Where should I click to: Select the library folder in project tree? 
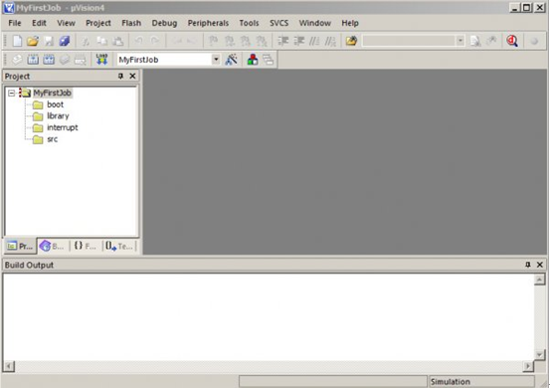(58, 116)
